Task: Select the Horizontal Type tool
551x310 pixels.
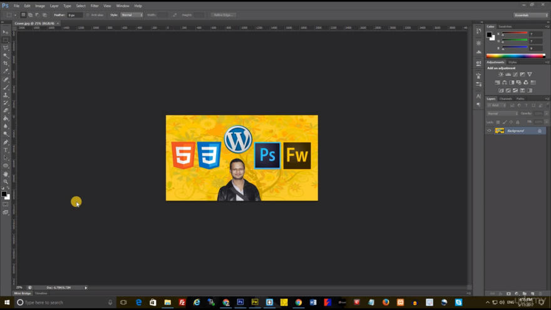Action: 6,150
